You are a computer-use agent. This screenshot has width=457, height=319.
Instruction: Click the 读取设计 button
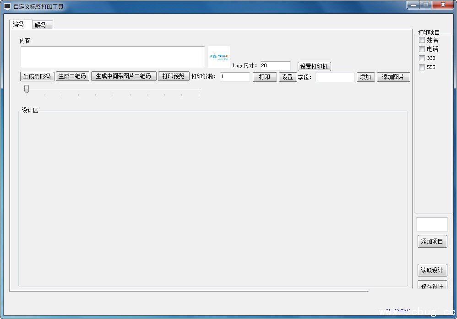[x=432, y=271]
